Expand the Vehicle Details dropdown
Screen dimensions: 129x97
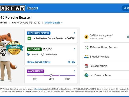pos(54,23)
